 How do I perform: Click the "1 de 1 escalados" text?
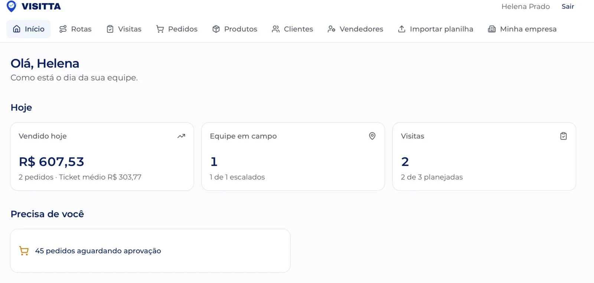(x=237, y=177)
